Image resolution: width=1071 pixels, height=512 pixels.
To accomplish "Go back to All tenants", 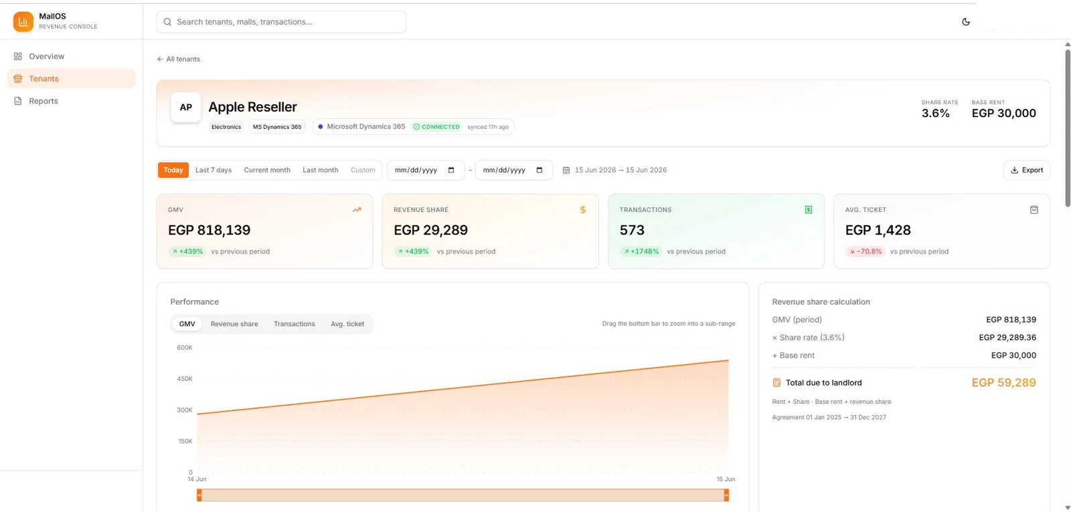I will pos(178,59).
